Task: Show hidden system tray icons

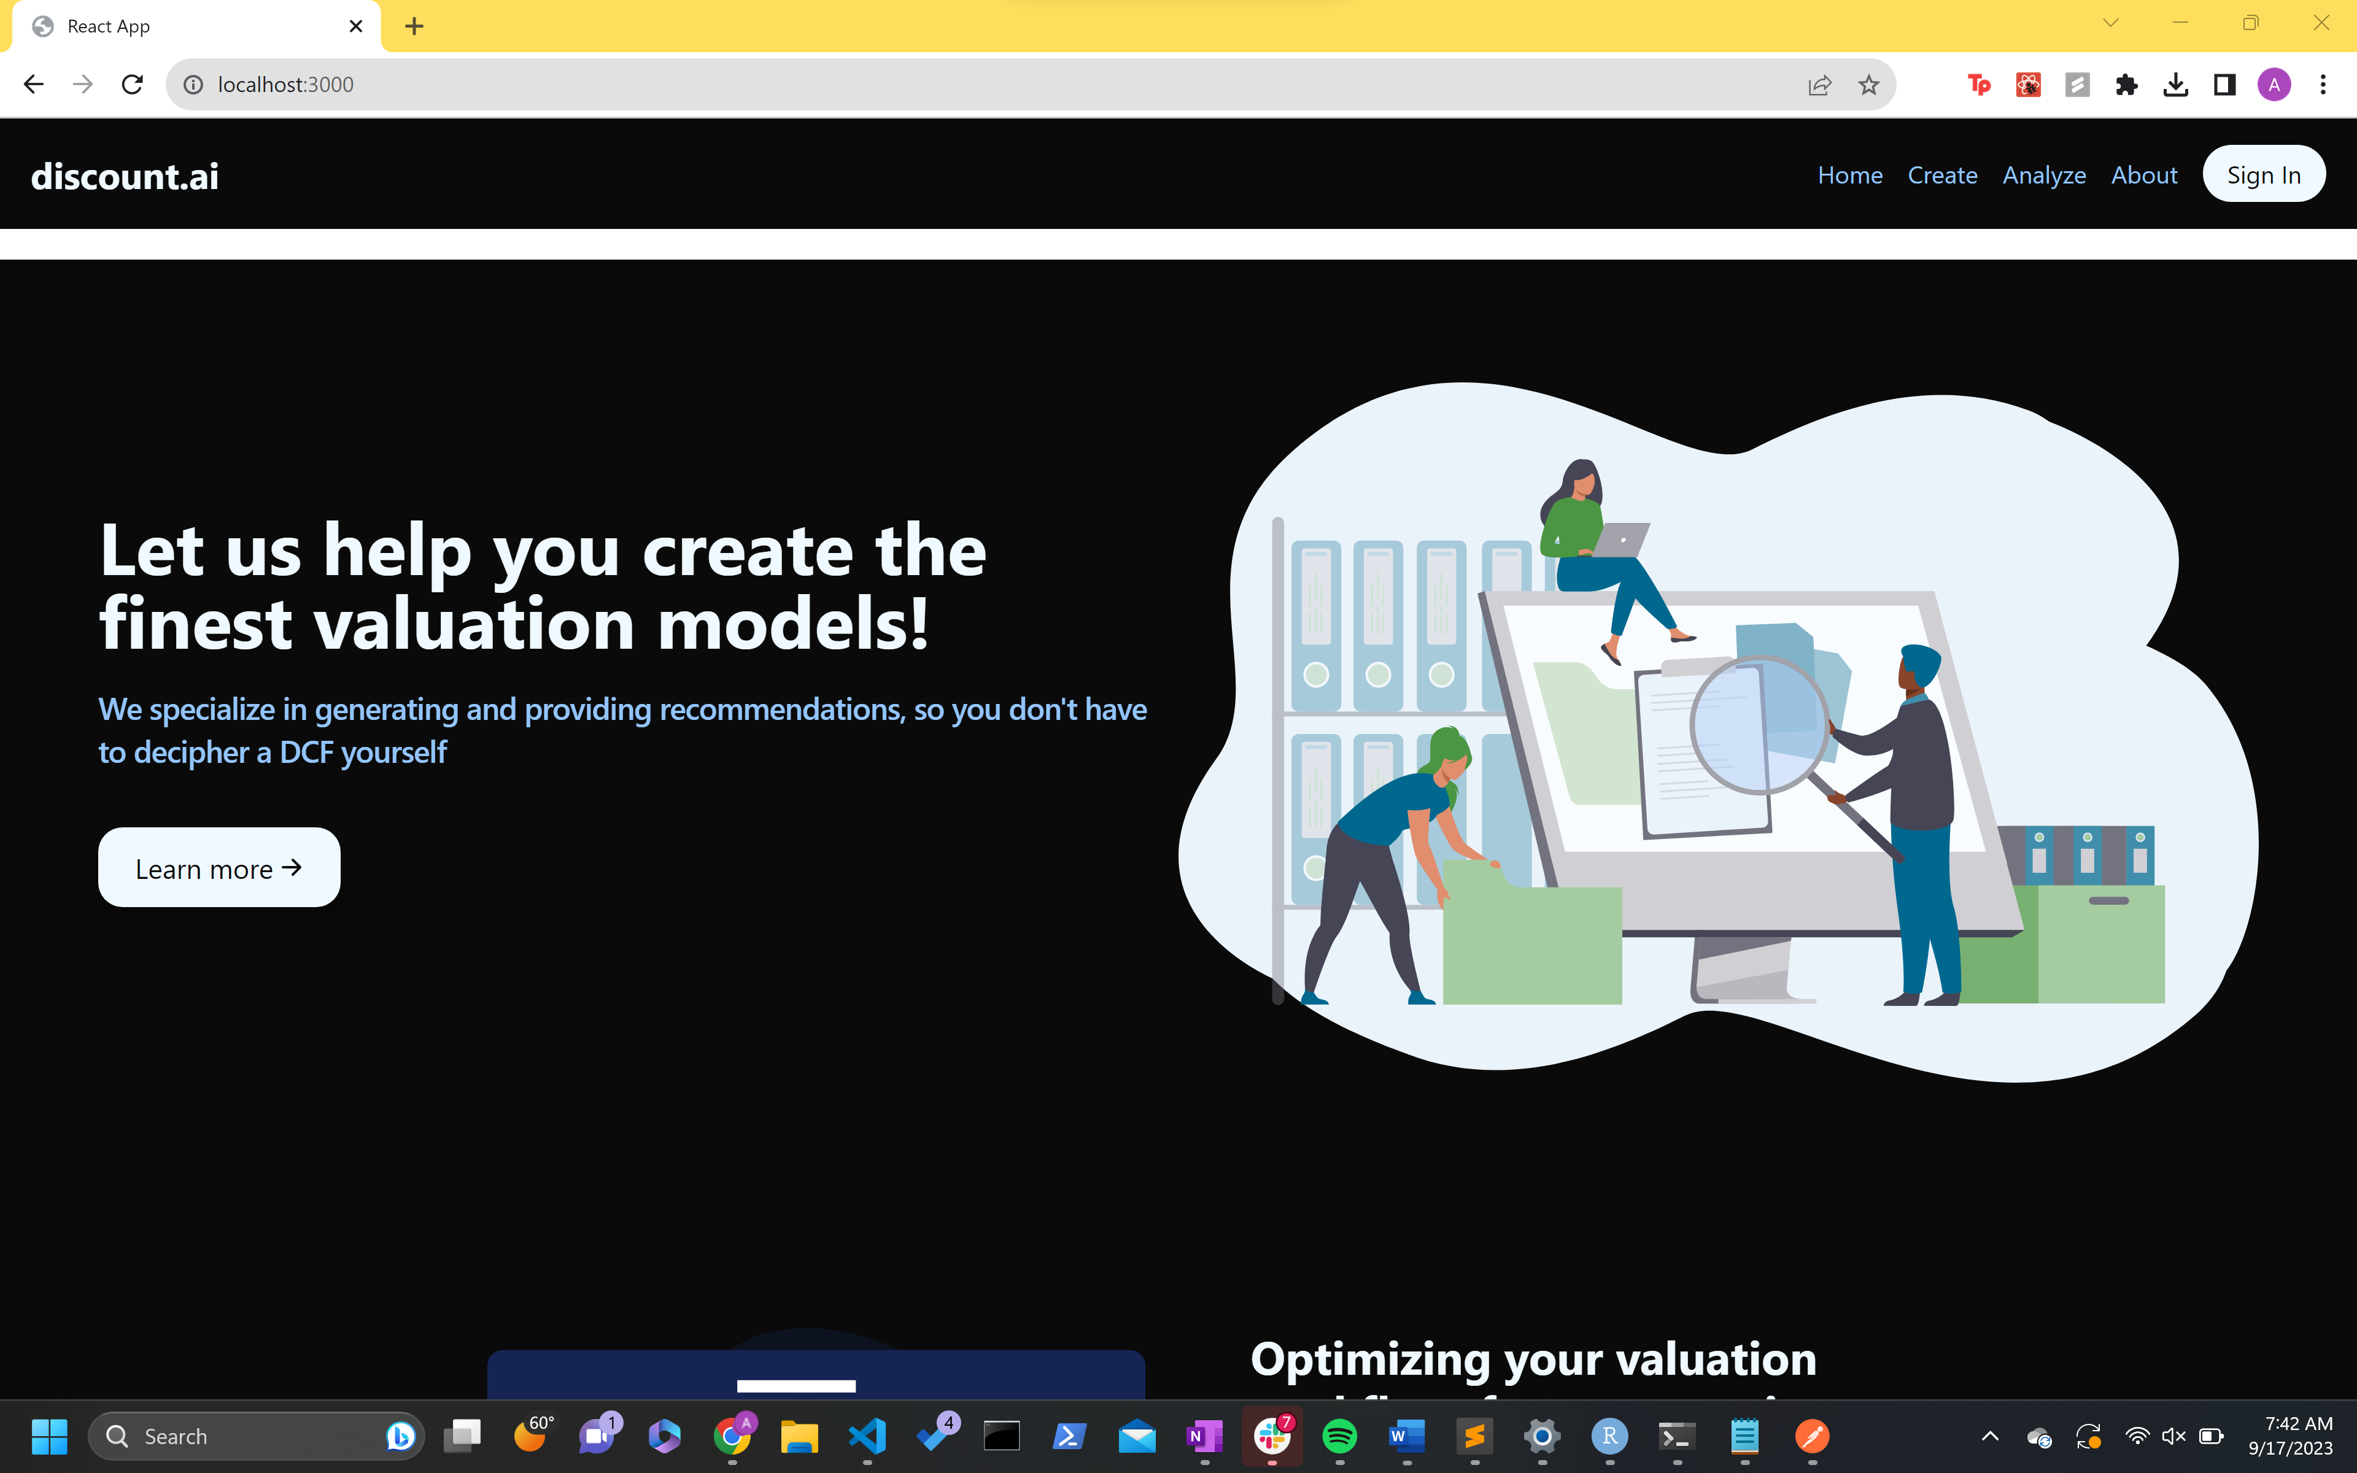Action: click(x=1990, y=1436)
